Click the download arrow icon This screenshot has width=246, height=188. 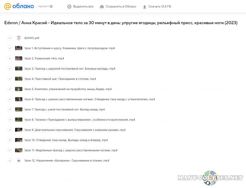pyautogui.click(x=145, y=6)
